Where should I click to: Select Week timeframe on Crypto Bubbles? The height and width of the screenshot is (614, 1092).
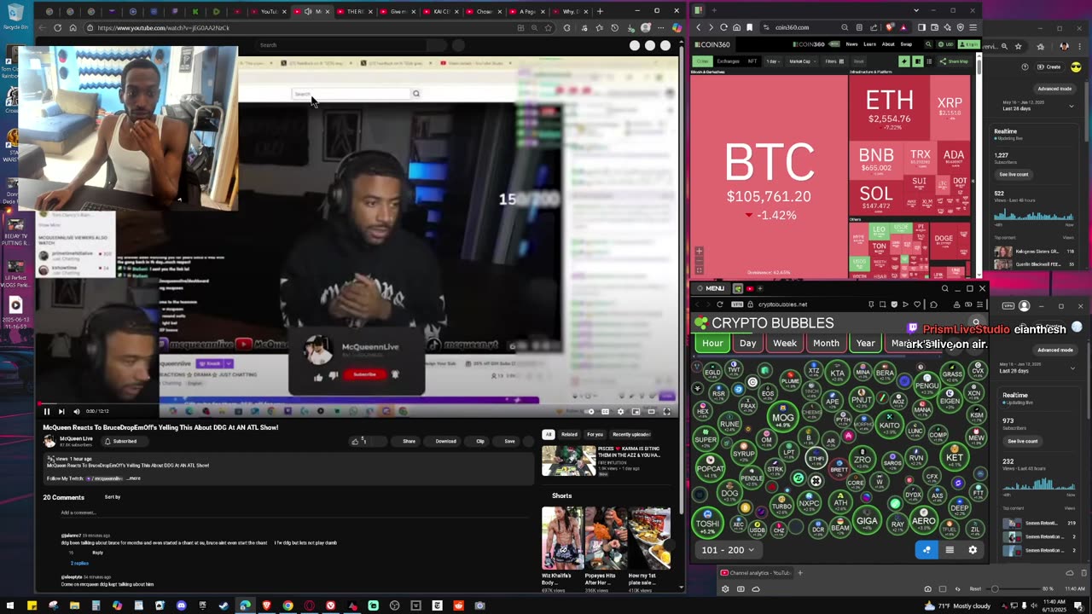click(x=785, y=343)
